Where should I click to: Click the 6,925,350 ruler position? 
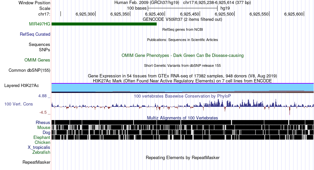point(120,14)
